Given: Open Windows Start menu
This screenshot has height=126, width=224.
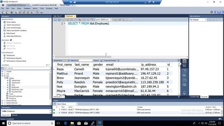Looking at the screenshot, I should (x=3, y=123).
